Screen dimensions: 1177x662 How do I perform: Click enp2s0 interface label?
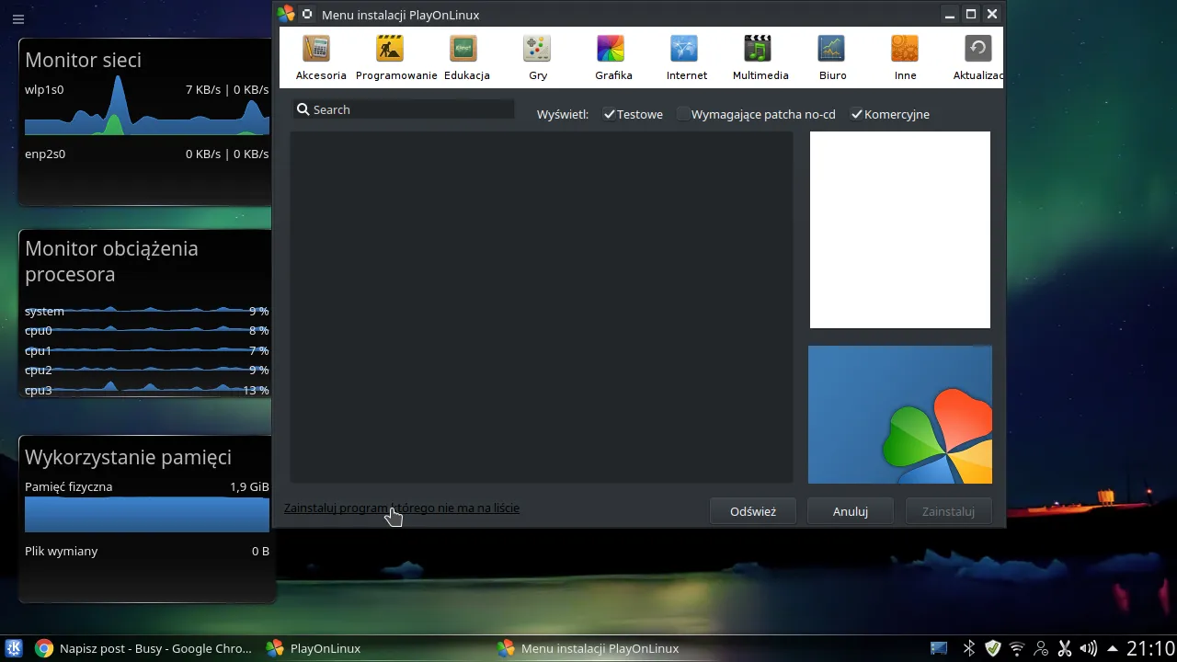[x=45, y=154]
